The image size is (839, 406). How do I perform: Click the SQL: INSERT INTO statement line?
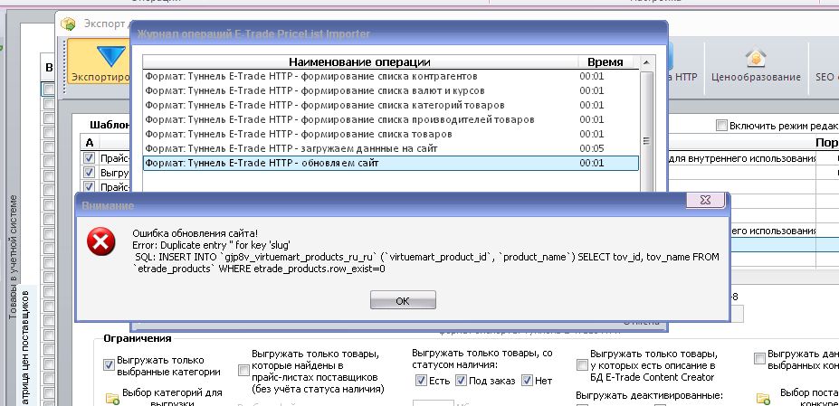(x=427, y=257)
